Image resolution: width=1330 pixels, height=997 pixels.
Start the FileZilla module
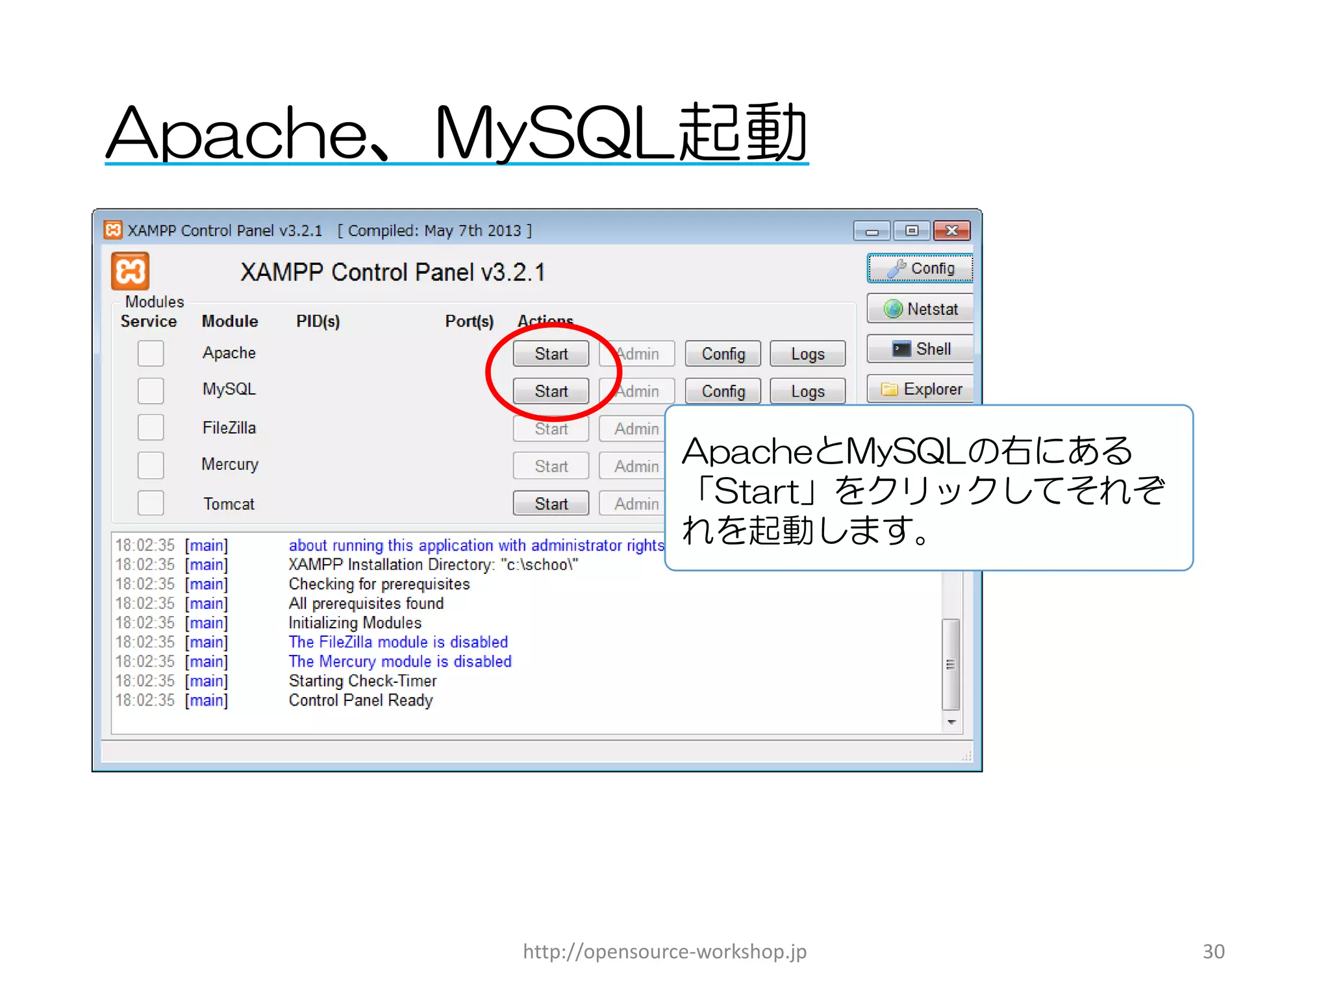click(551, 429)
